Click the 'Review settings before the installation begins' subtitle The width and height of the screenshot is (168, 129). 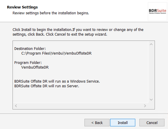[x=51, y=13]
